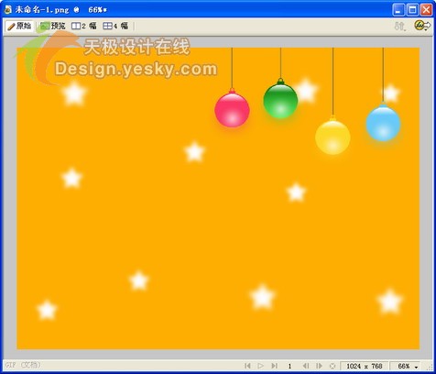Image resolution: width=436 pixels, height=374 pixels.
Task: Toggle the 4幅 split view
Action: pyautogui.click(x=115, y=27)
